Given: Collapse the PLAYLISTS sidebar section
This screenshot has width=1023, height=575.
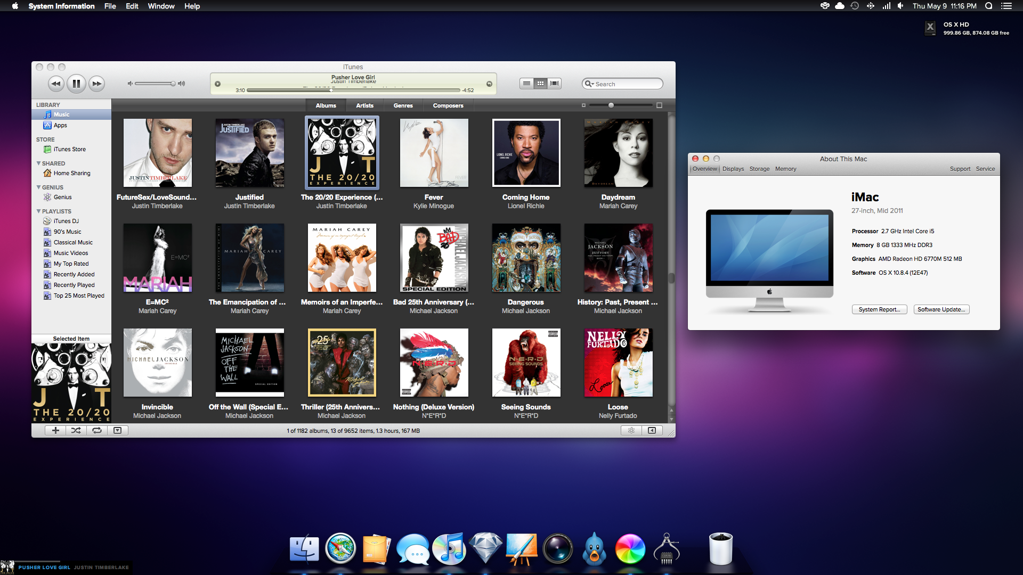Looking at the screenshot, I should click(38, 211).
